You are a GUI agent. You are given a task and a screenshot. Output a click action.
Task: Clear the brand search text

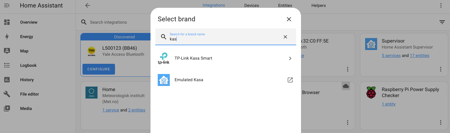tap(285, 37)
